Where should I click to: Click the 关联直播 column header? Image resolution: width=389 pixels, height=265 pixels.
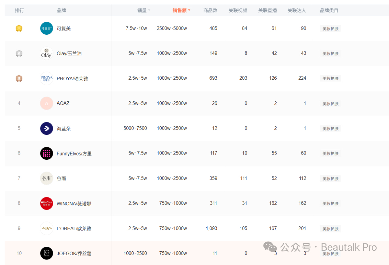(267, 10)
